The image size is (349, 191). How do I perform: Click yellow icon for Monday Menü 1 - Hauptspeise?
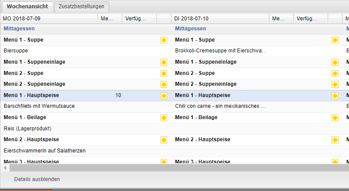[x=164, y=95]
